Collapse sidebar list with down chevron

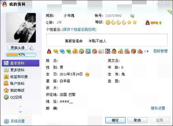20,112
